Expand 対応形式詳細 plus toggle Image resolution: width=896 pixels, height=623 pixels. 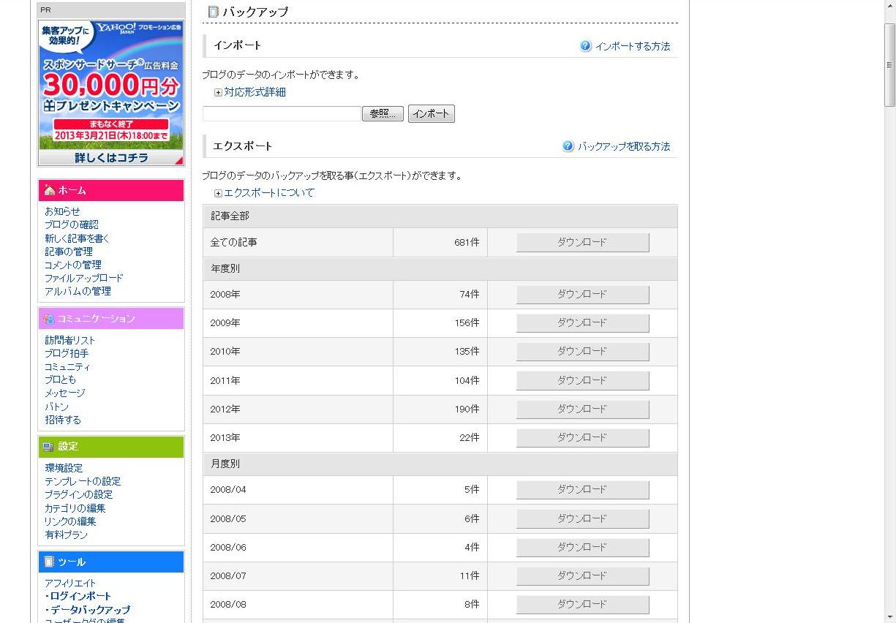click(x=218, y=93)
